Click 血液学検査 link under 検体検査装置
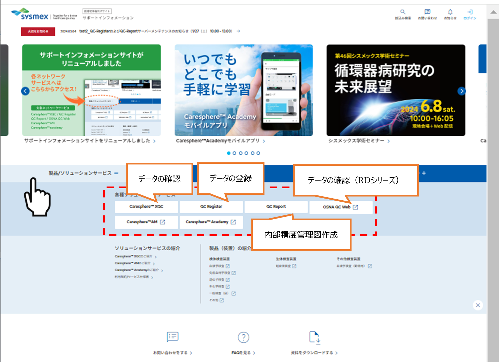 coord(217,266)
